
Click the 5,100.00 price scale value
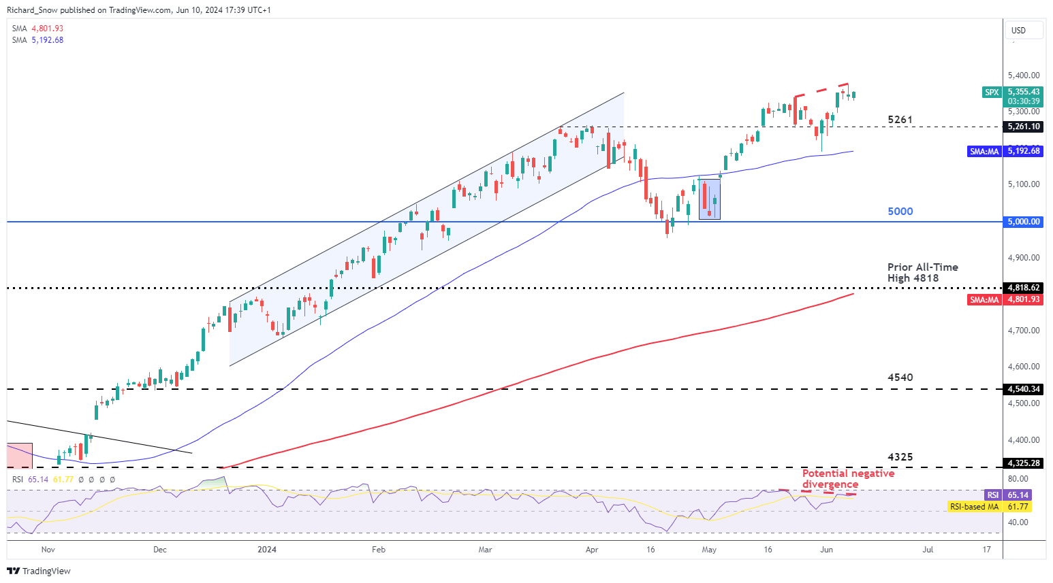pos(1024,184)
